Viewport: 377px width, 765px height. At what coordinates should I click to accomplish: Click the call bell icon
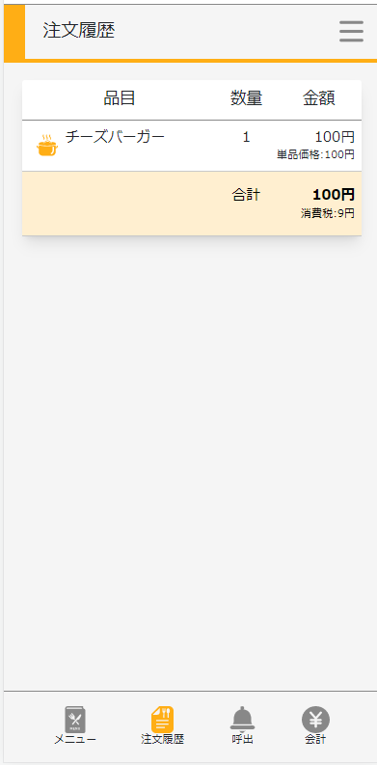tap(242, 719)
